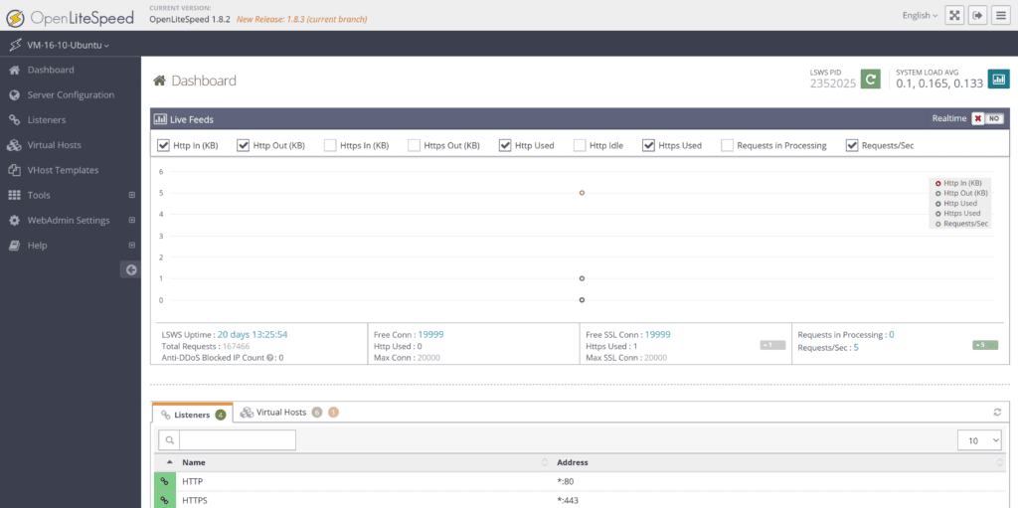Image resolution: width=1018 pixels, height=508 pixels.
Task: Open the rows-per-page dropdown showing 10
Action: coord(979,439)
